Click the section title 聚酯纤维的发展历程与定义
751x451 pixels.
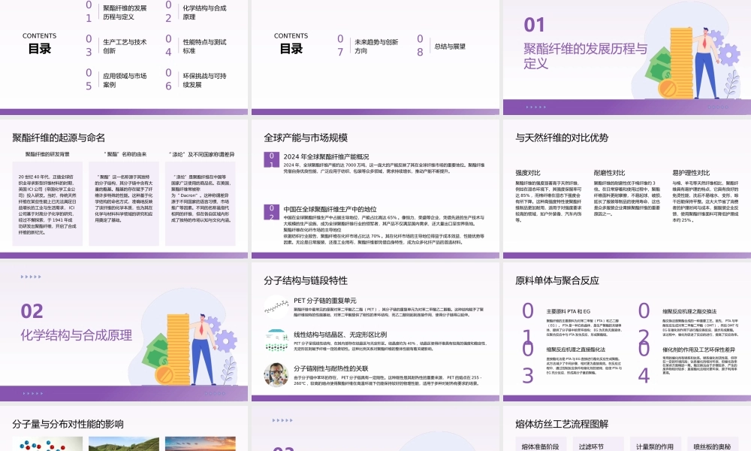tap(585, 56)
